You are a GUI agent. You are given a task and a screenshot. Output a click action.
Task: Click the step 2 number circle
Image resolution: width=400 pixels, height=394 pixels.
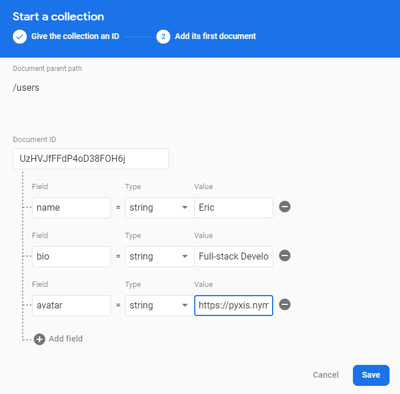163,36
